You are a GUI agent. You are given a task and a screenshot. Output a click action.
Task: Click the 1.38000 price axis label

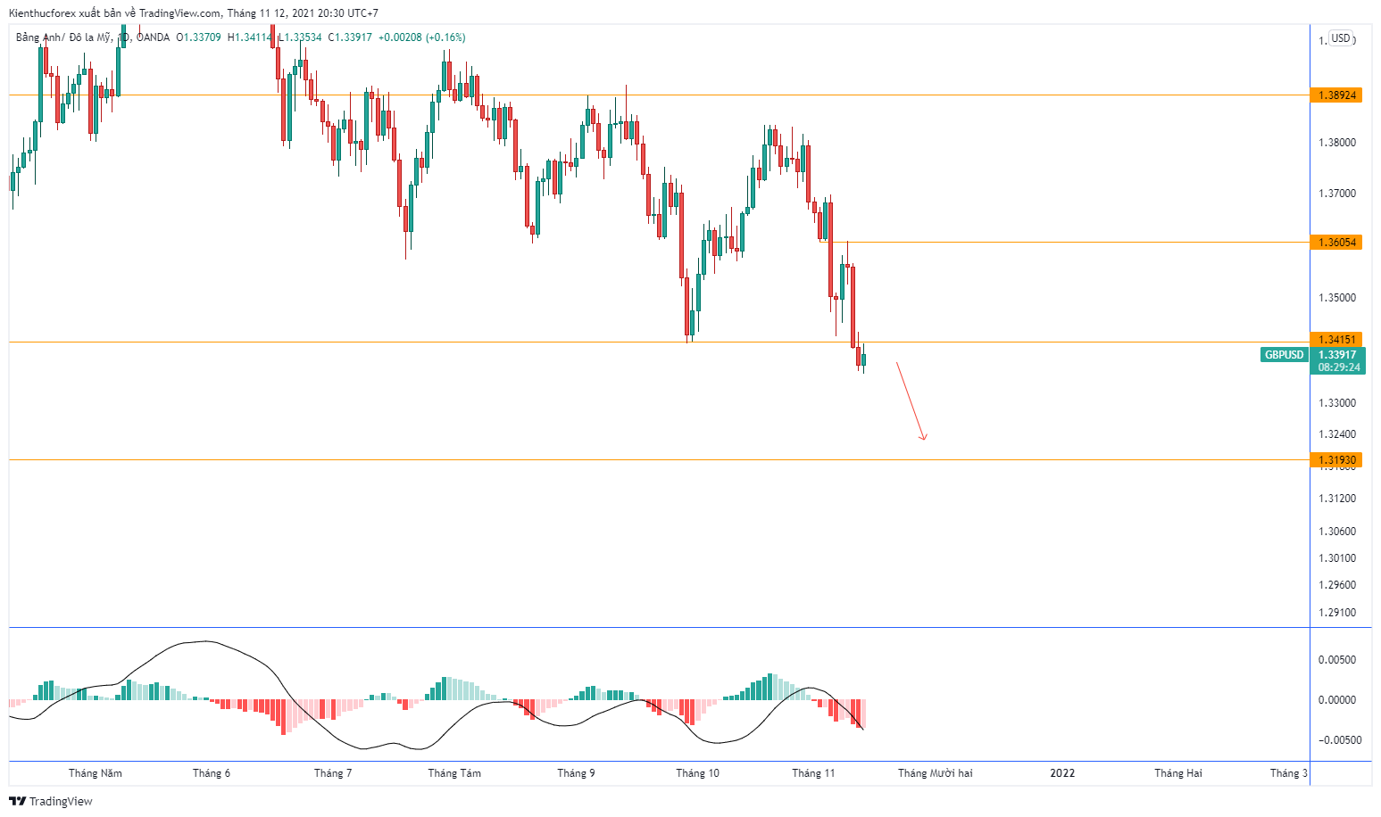1336,143
